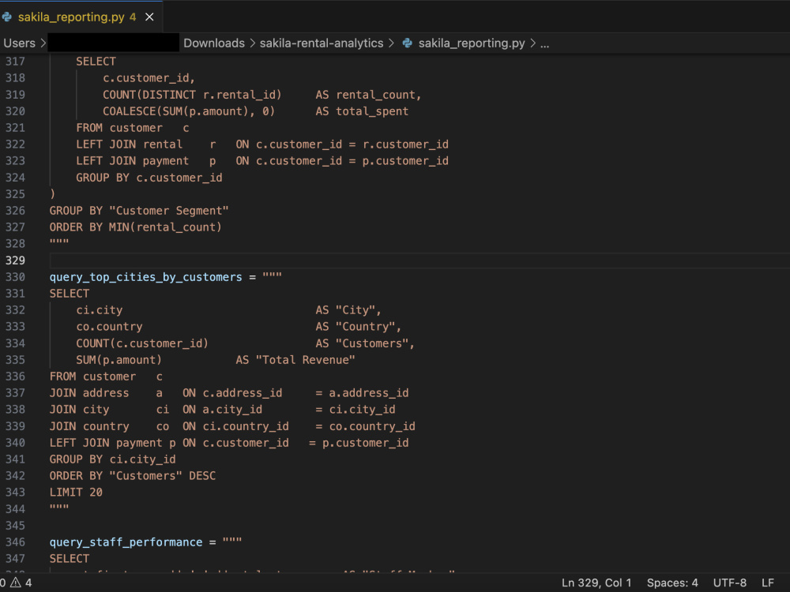Click COUNT(c.customer_id) on line 334

[142, 343]
